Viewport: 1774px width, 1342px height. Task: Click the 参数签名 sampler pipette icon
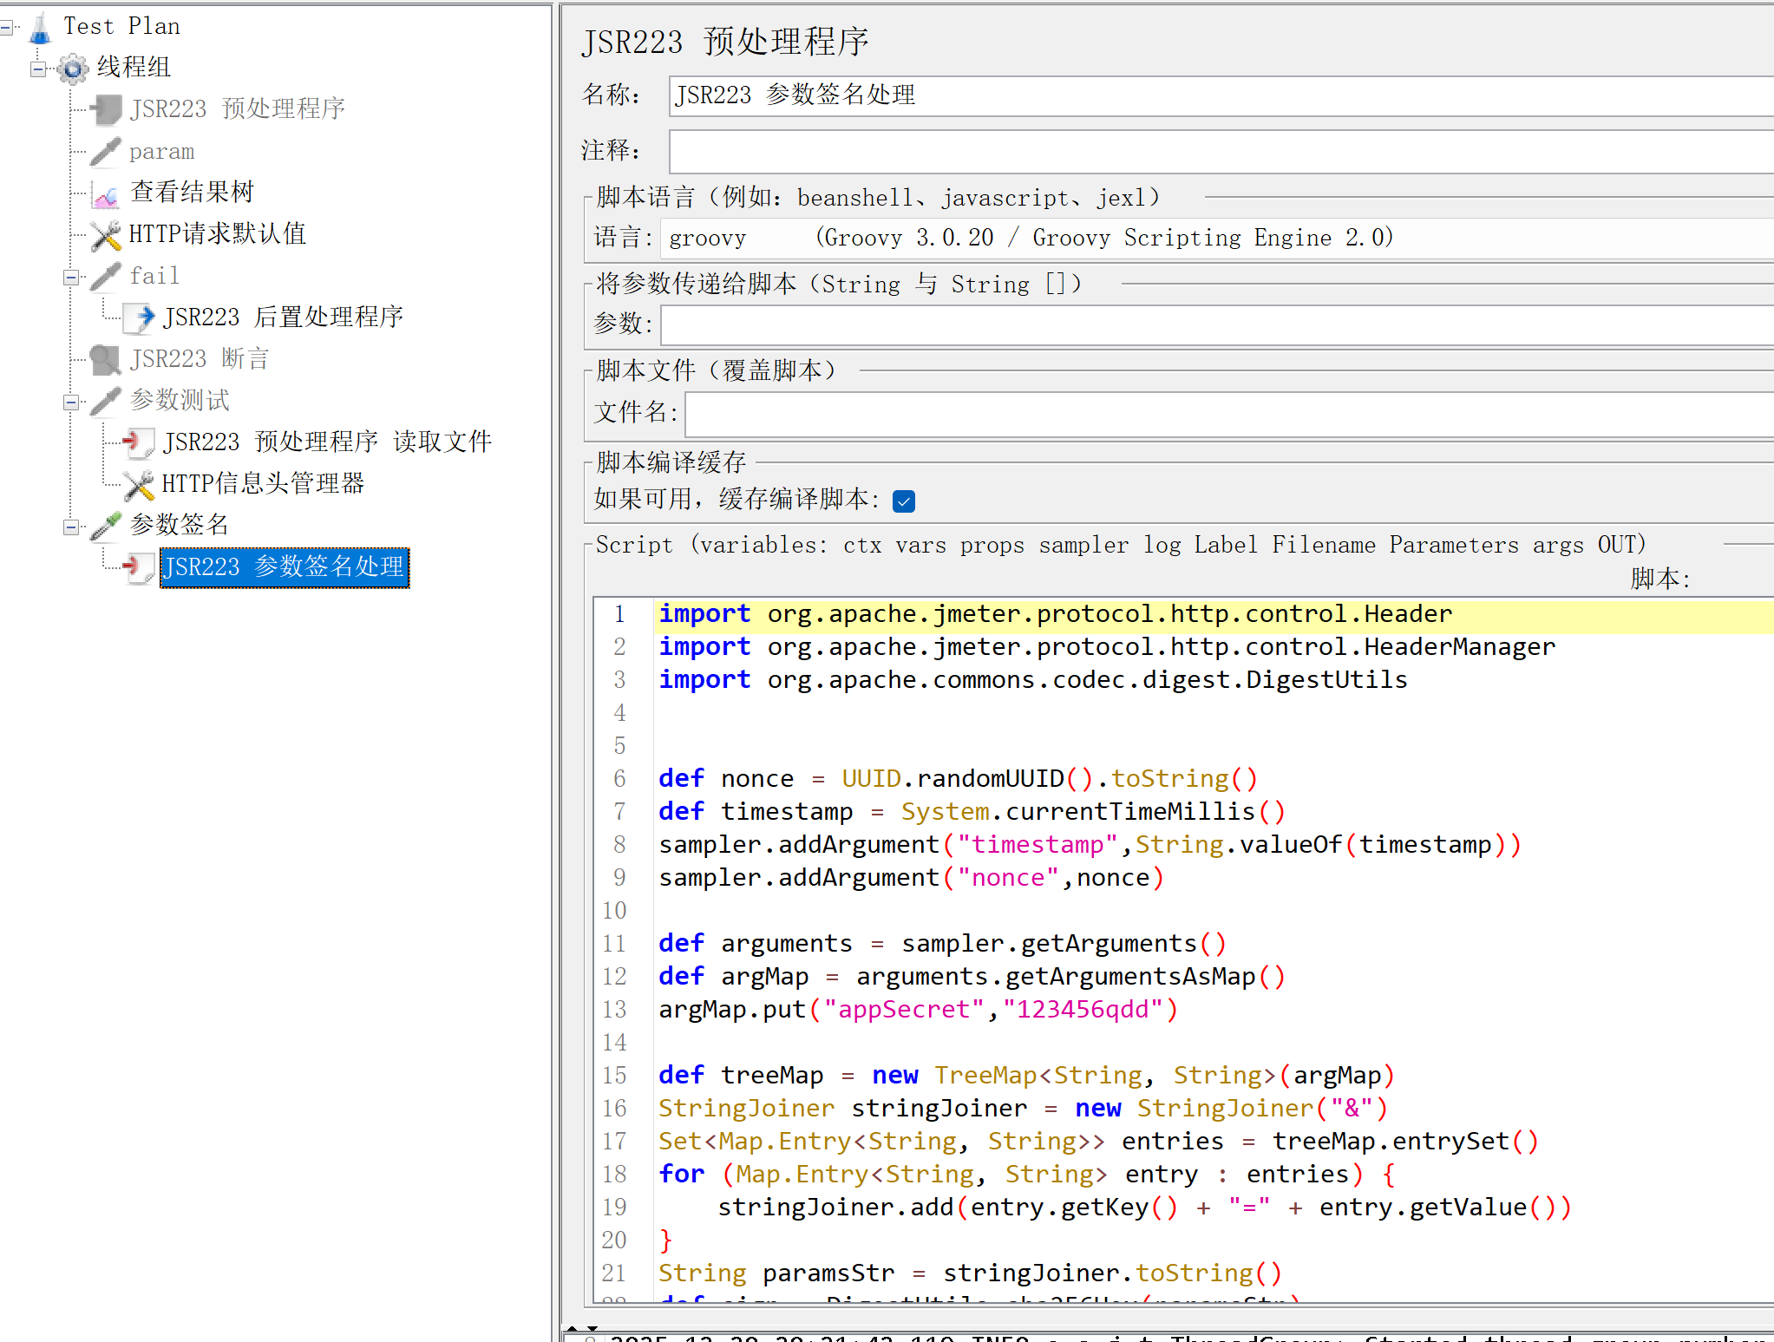click(106, 526)
